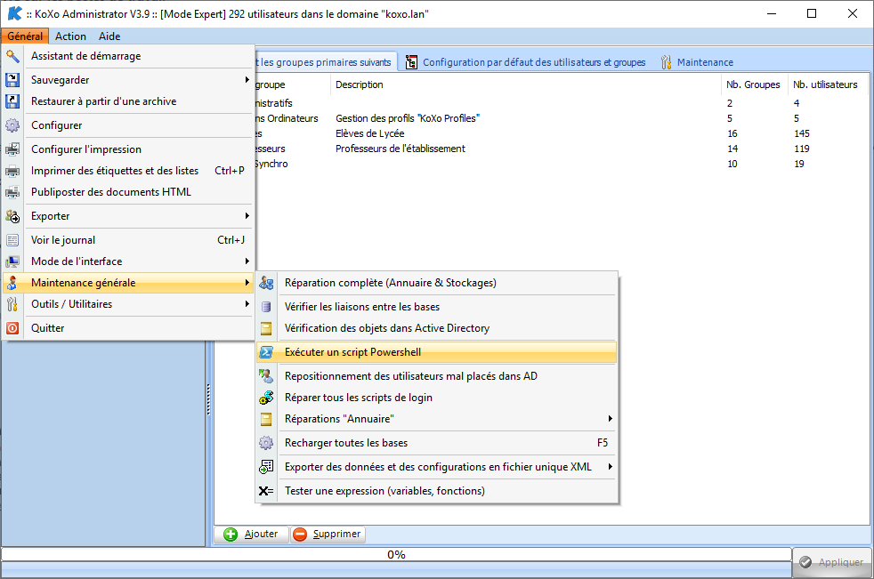
Task: Expand the Réparations "Annuaire" submenu arrow
Action: (x=611, y=419)
